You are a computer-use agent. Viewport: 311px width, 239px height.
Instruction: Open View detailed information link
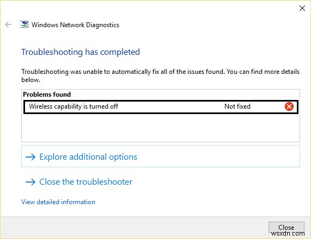(x=58, y=202)
